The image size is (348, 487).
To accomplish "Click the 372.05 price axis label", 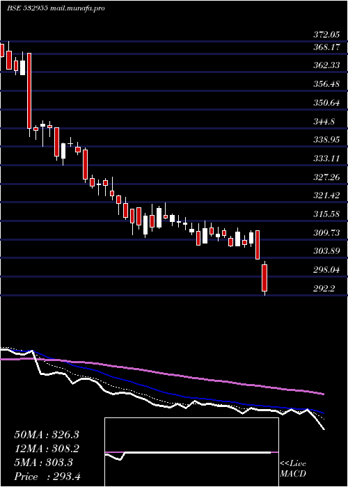I will [x=326, y=35].
